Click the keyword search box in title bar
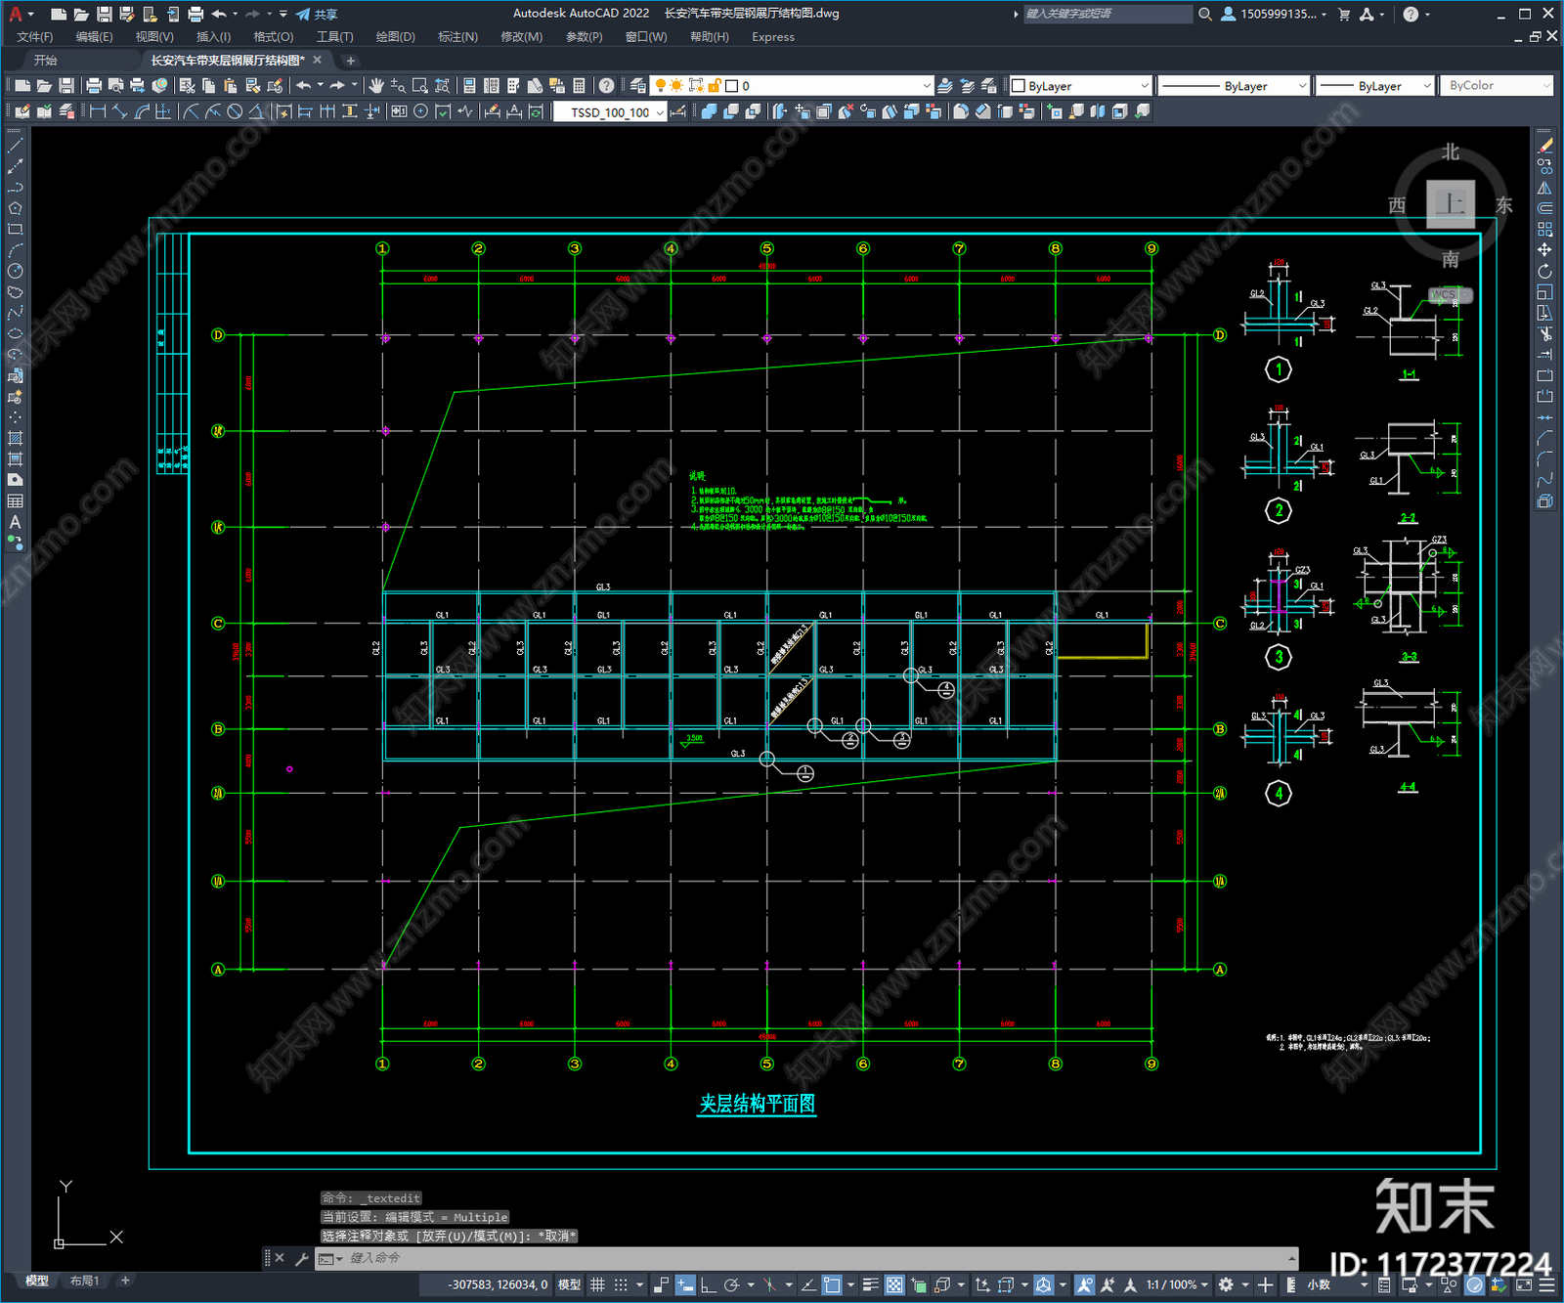The width and height of the screenshot is (1564, 1303). (x=1108, y=14)
